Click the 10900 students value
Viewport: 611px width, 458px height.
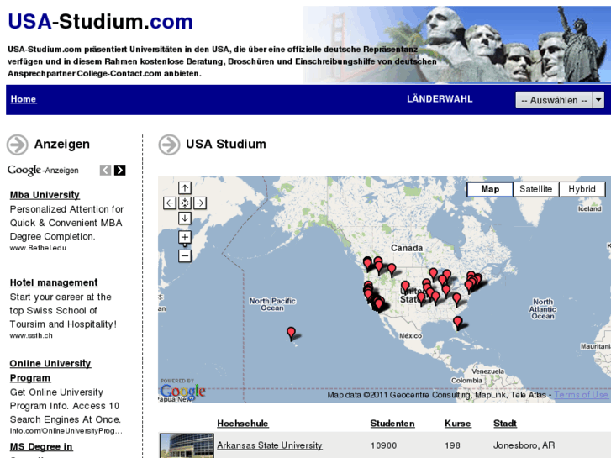(x=383, y=445)
